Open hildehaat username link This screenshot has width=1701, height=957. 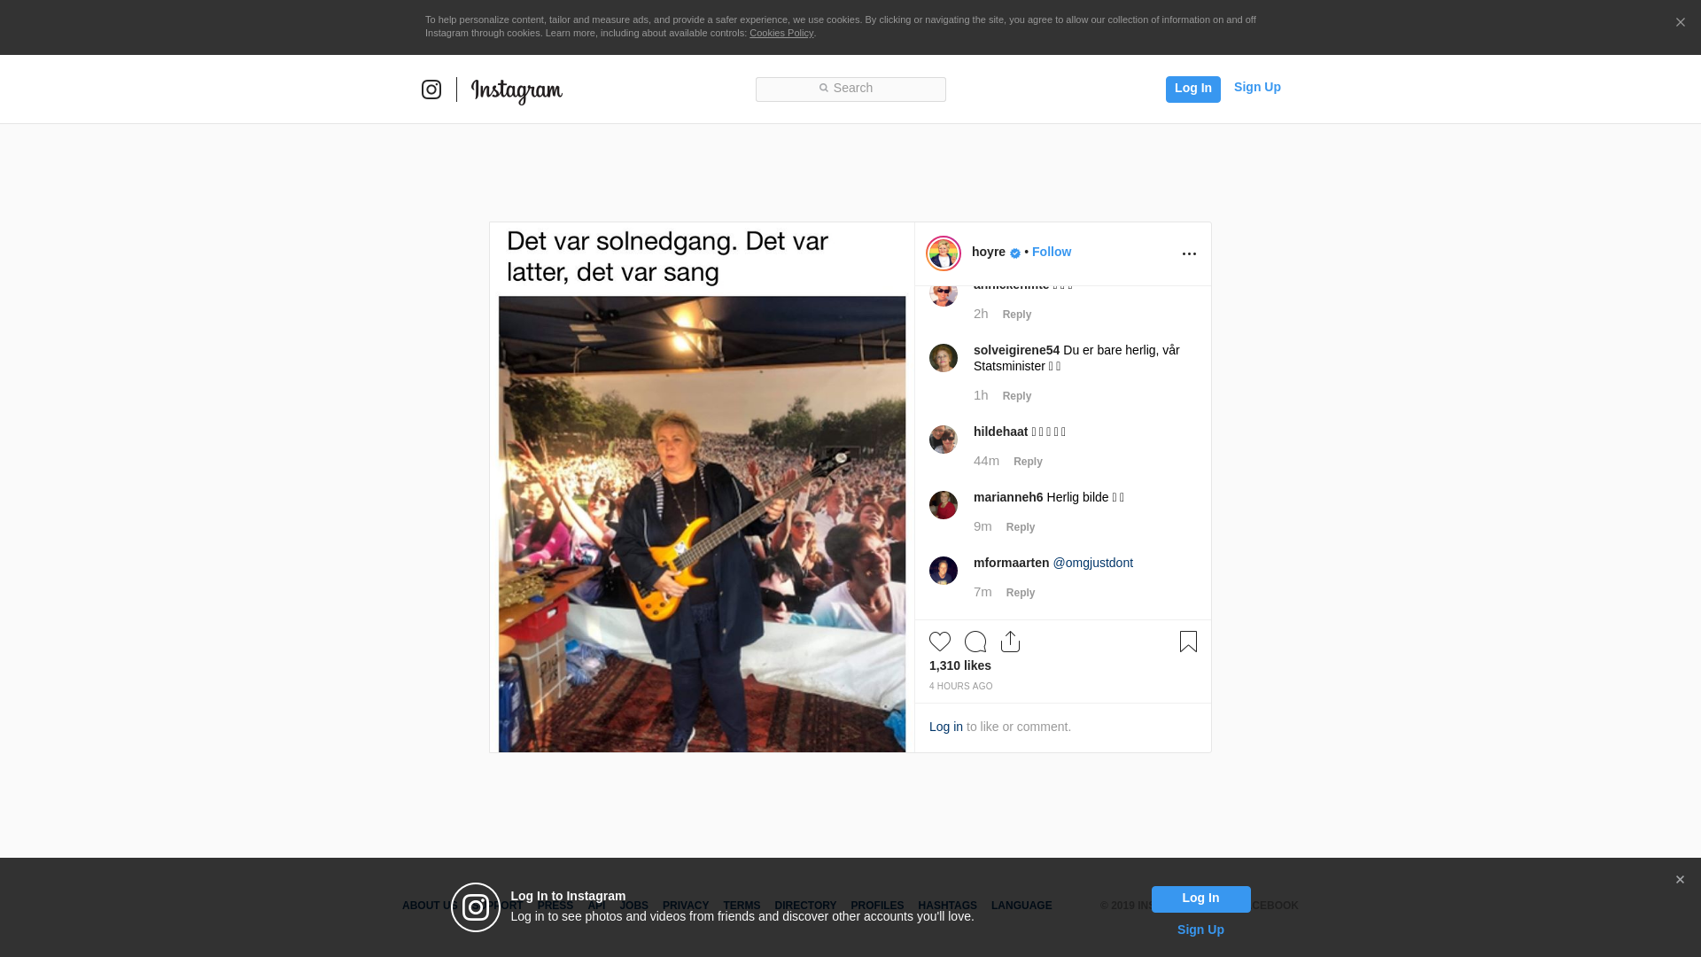(1000, 432)
